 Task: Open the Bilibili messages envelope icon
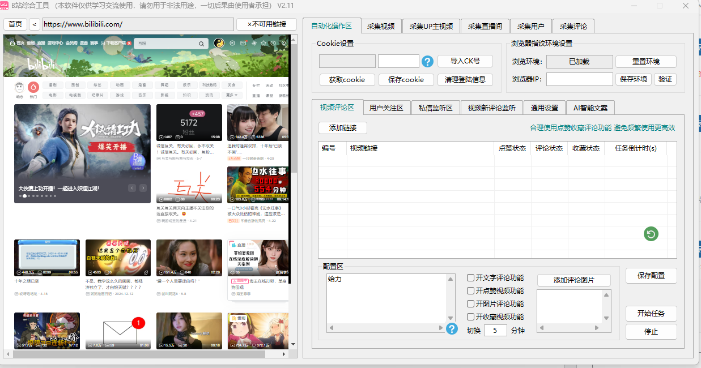[x=243, y=43]
